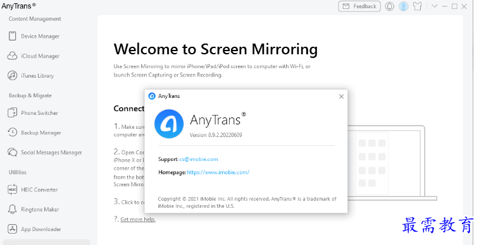Click AnyTrans logo in About dialog
Viewport: 479px width, 245px height.
click(169, 124)
